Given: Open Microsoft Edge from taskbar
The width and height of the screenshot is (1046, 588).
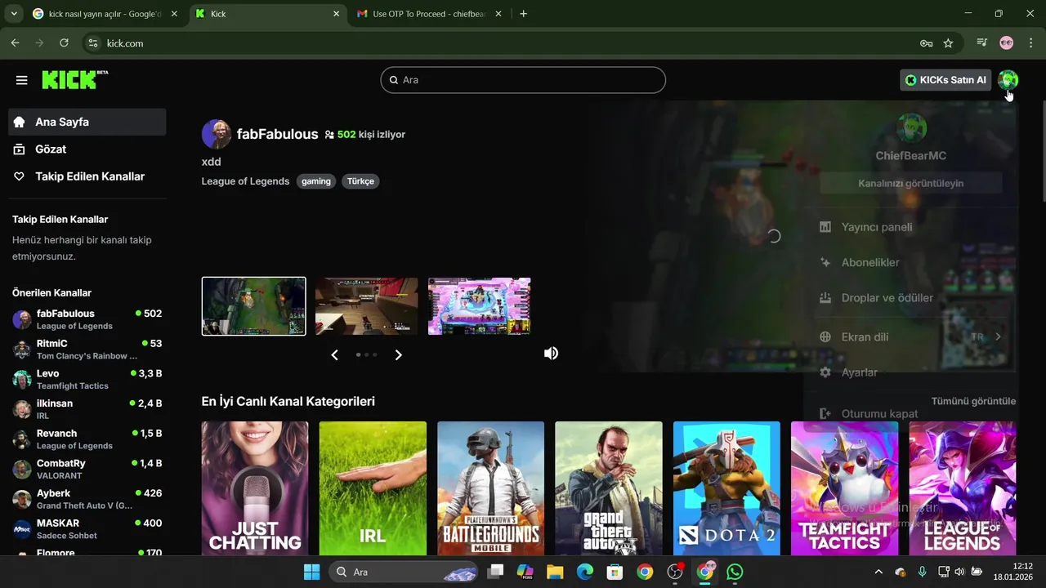Looking at the screenshot, I should tap(584, 572).
